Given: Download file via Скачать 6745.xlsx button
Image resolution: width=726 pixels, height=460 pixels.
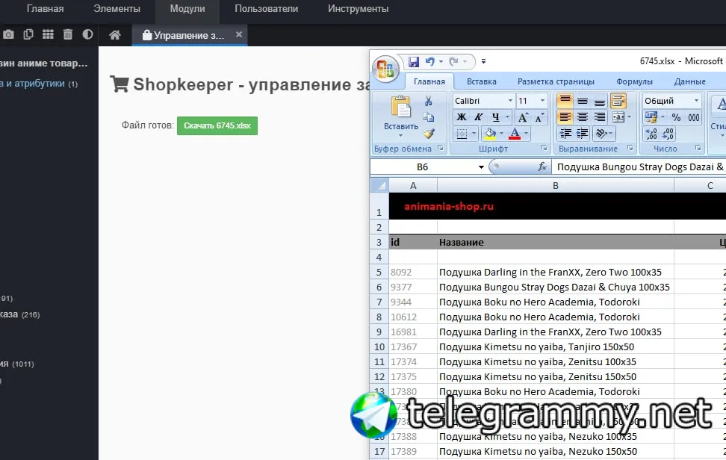Looking at the screenshot, I should 217,125.
